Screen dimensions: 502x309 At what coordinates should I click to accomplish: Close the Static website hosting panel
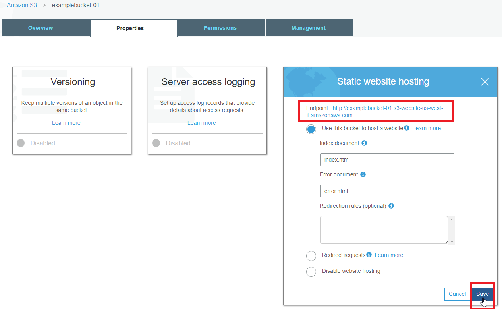pos(485,82)
